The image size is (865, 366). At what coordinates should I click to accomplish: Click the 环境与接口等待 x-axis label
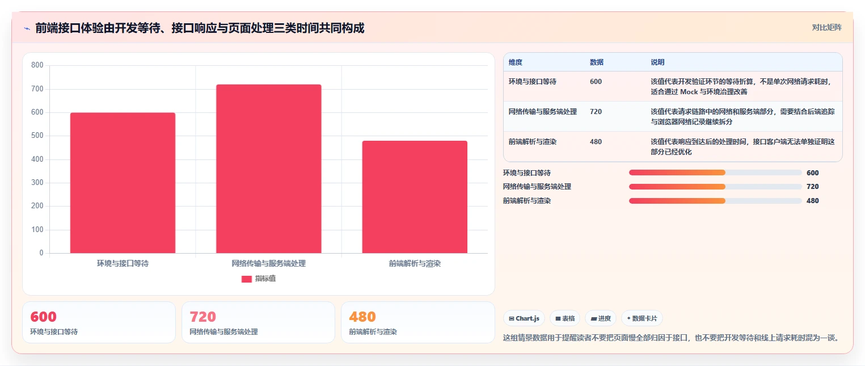point(123,263)
